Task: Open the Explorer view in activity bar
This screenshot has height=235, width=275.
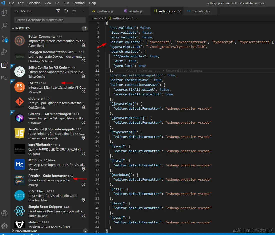Action: point(4,13)
